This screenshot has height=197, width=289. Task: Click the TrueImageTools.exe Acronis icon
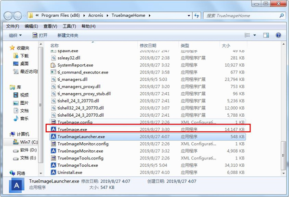tap(53, 165)
